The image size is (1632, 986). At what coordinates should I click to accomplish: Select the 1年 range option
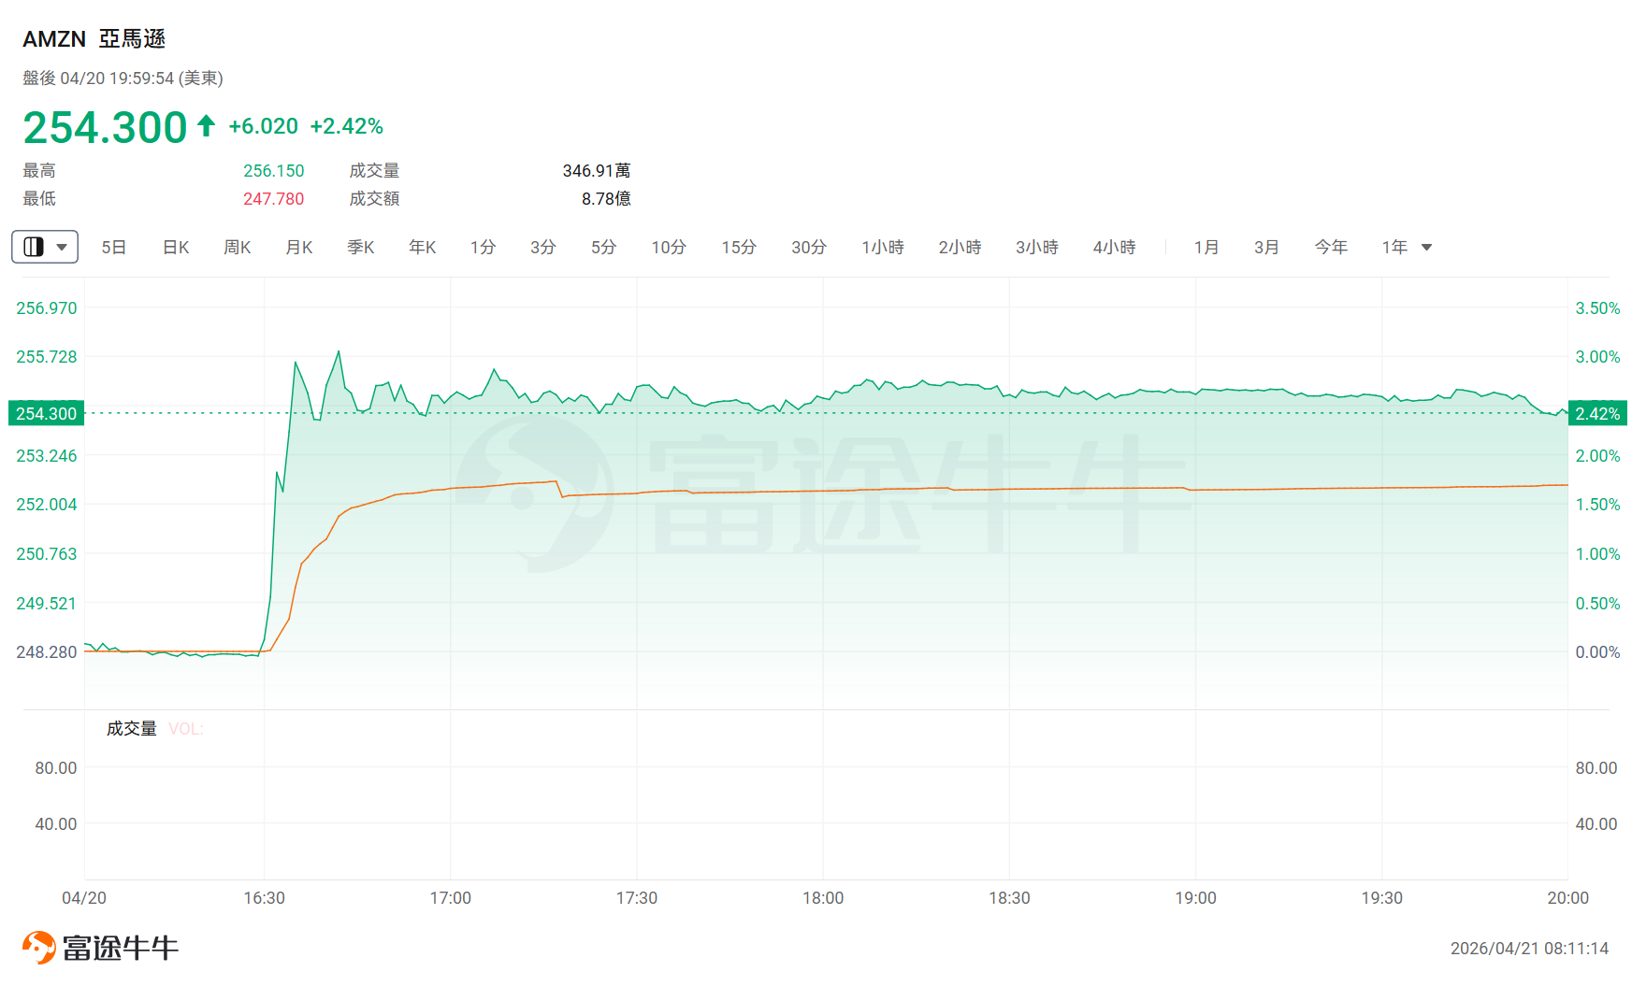(1394, 248)
